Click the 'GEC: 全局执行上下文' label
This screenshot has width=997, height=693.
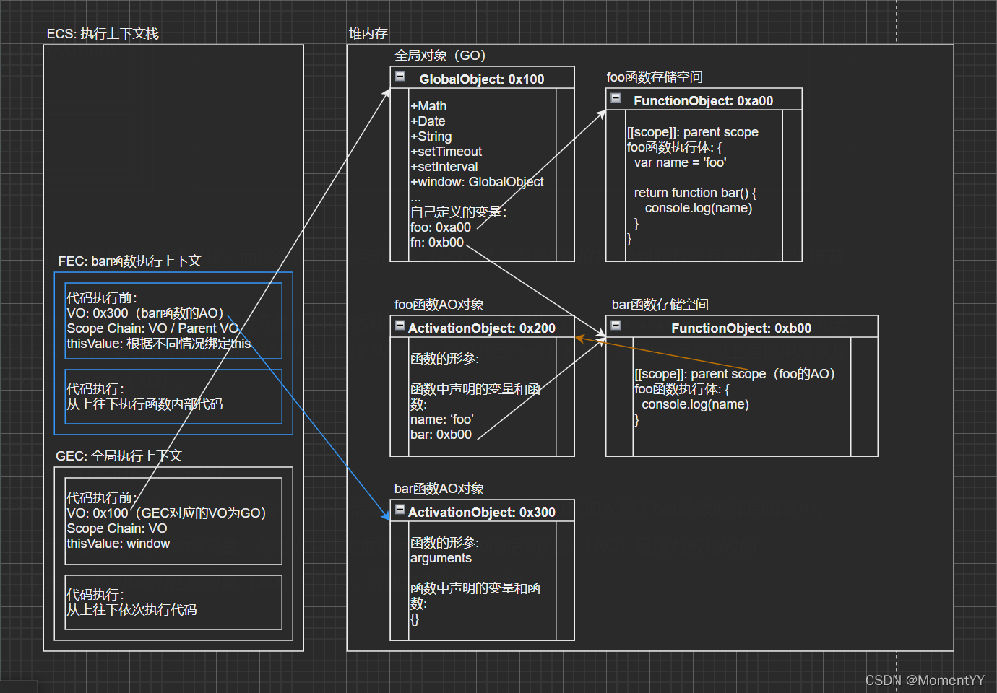119,456
